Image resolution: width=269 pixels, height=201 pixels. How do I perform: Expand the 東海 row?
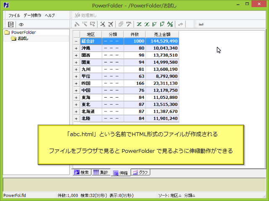76,98
